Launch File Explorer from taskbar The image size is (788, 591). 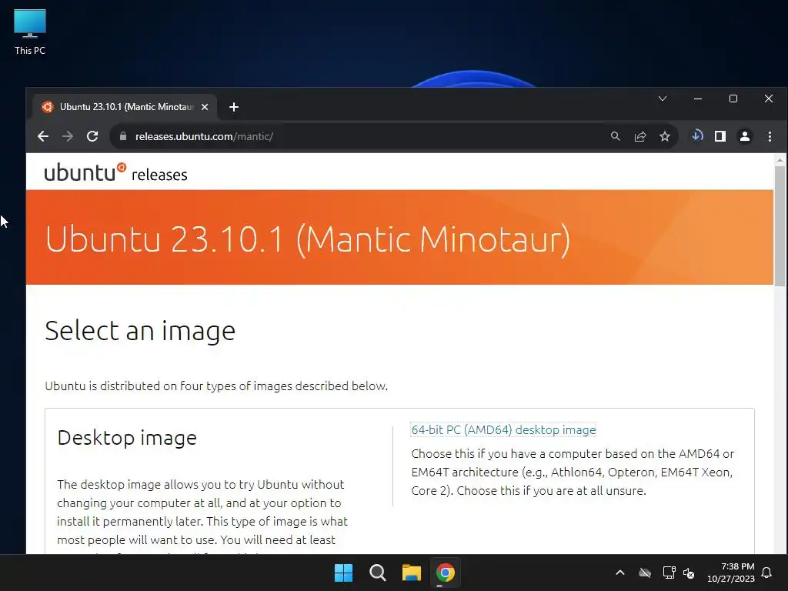(x=412, y=573)
